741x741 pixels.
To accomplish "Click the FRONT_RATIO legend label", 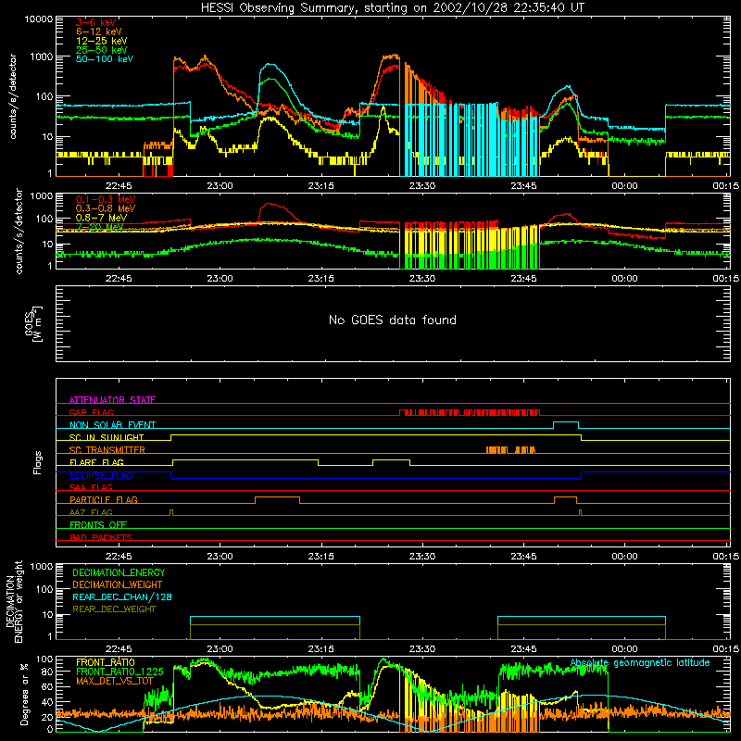I will click(106, 662).
